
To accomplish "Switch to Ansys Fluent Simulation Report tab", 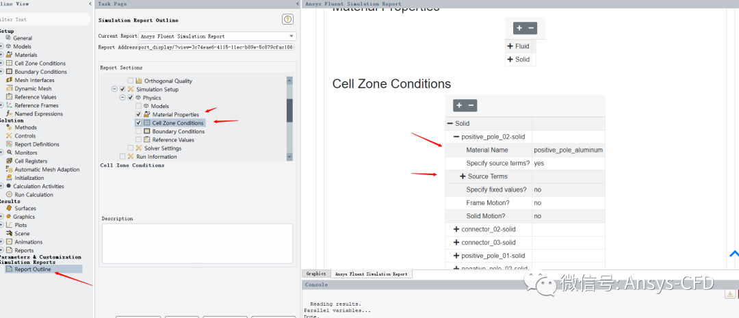I will click(372, 274).
